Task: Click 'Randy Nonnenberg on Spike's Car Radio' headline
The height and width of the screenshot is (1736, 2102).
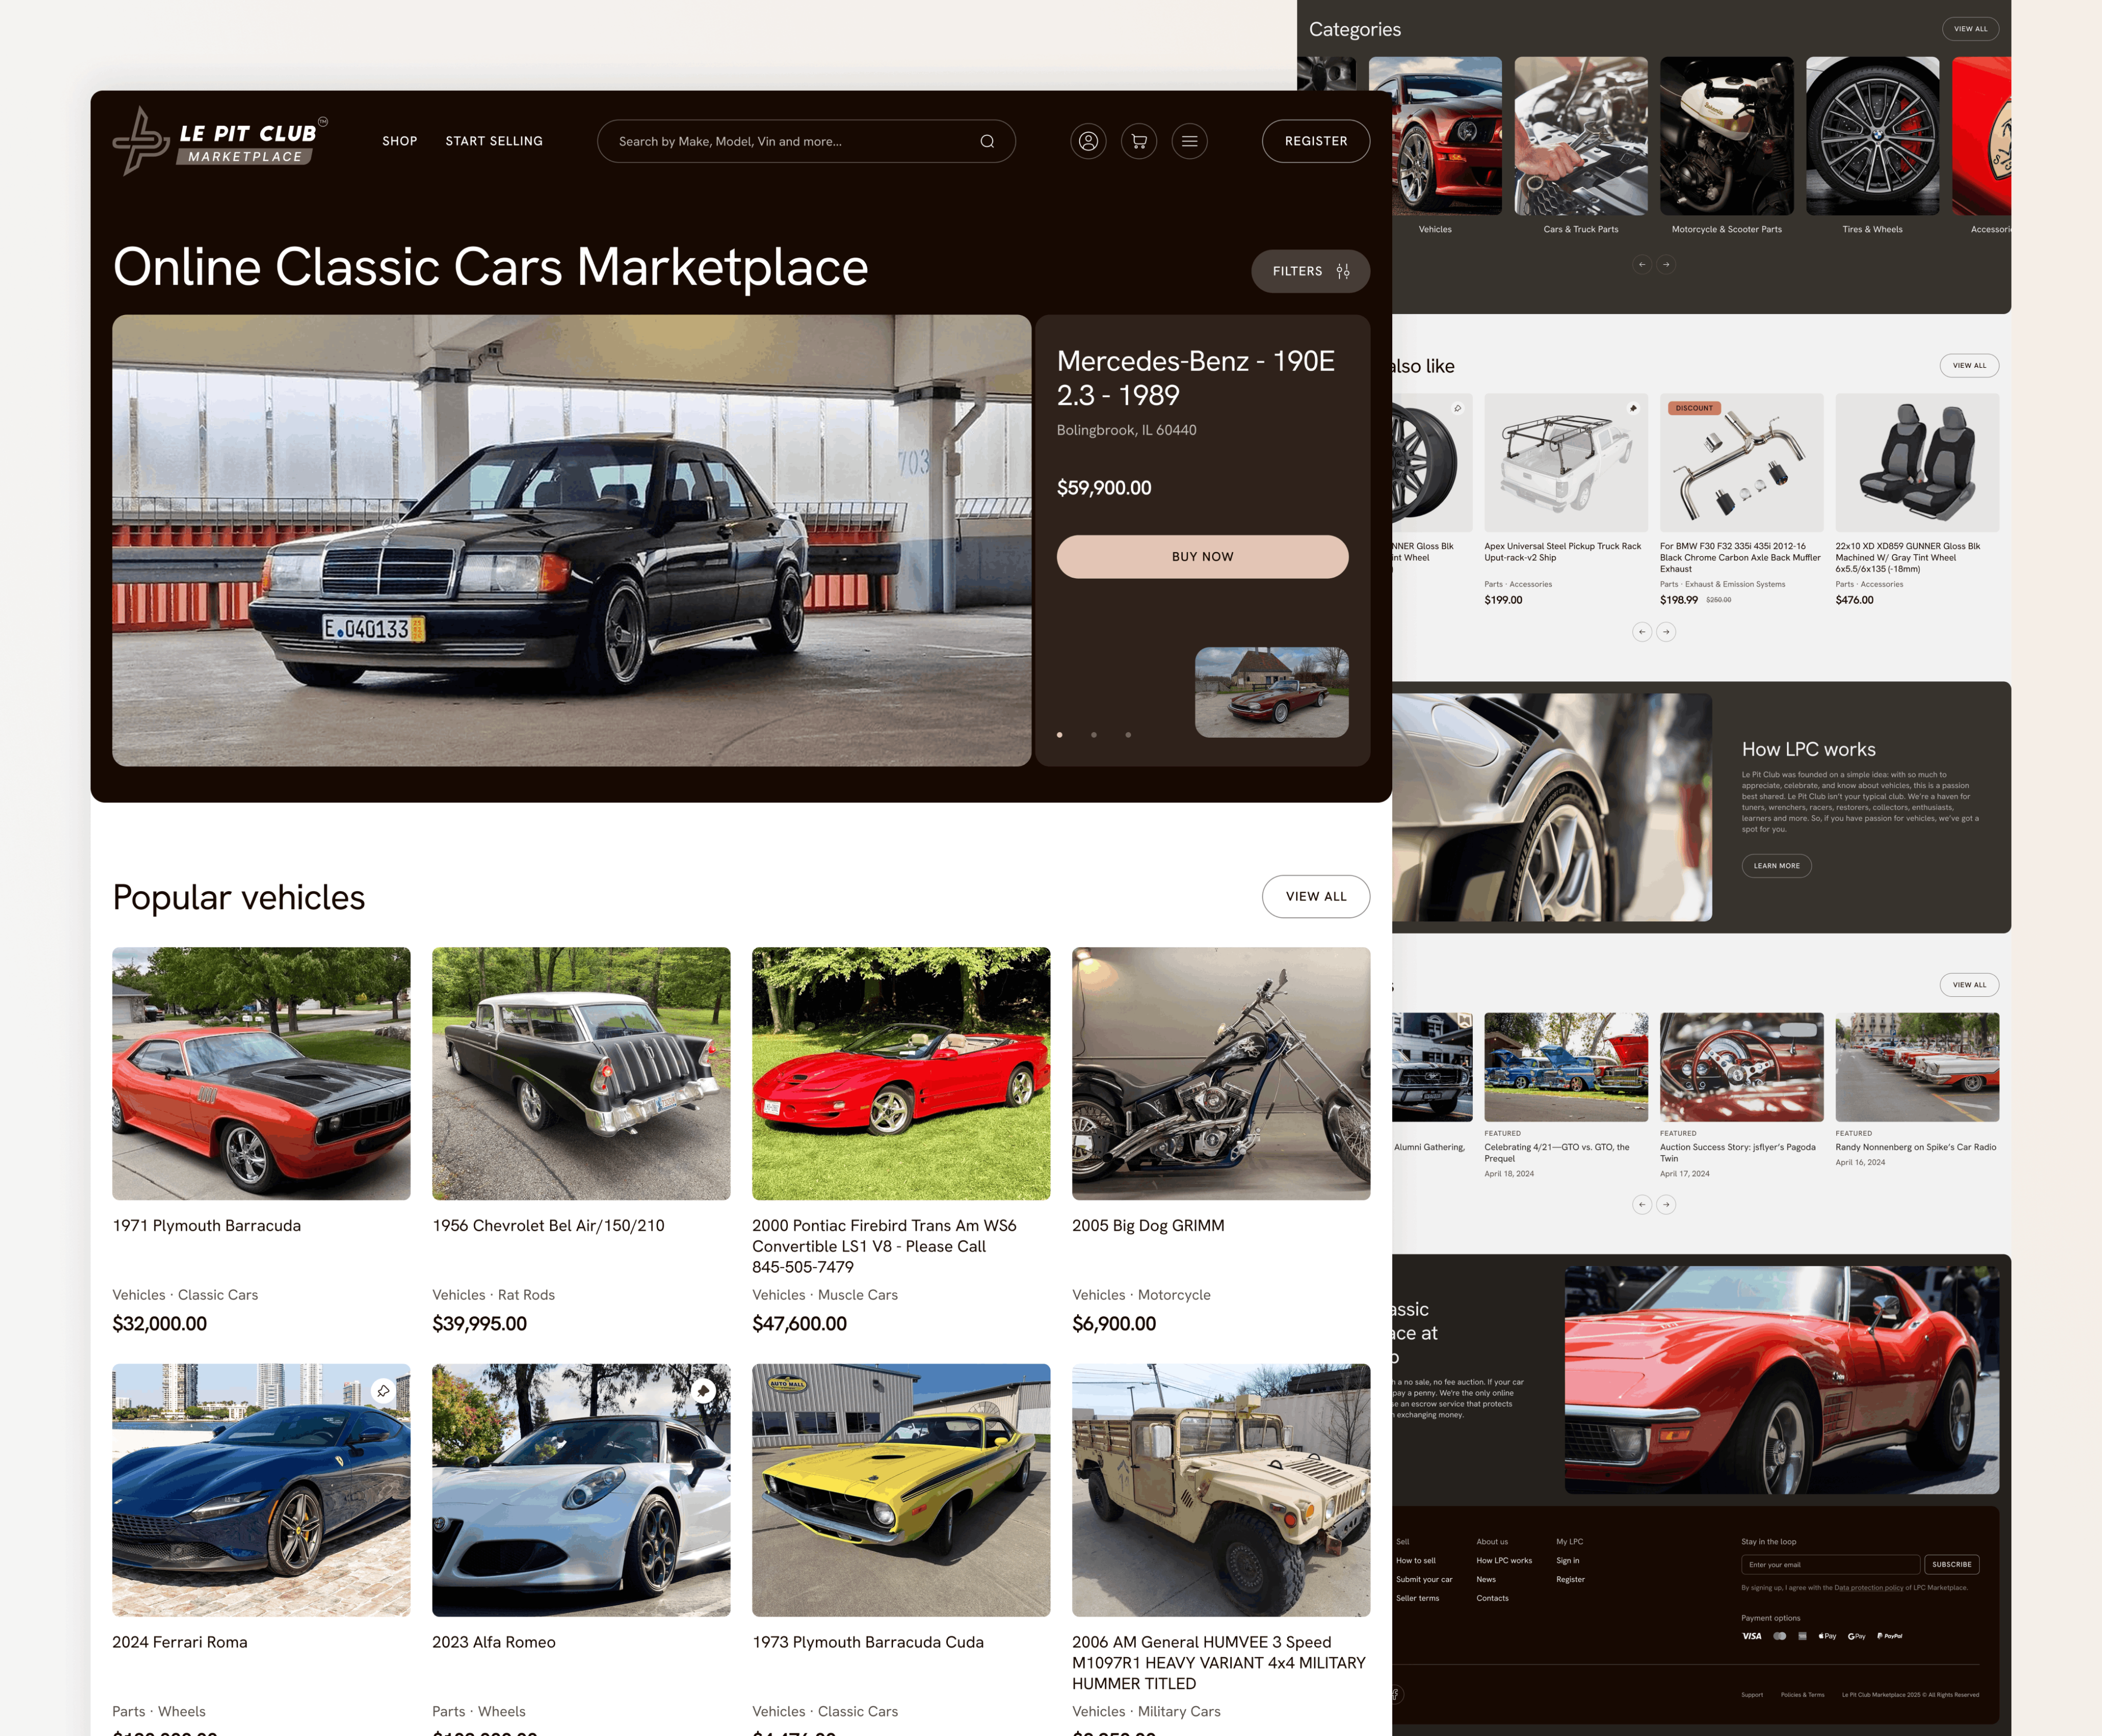Action: [1915, 1147]
